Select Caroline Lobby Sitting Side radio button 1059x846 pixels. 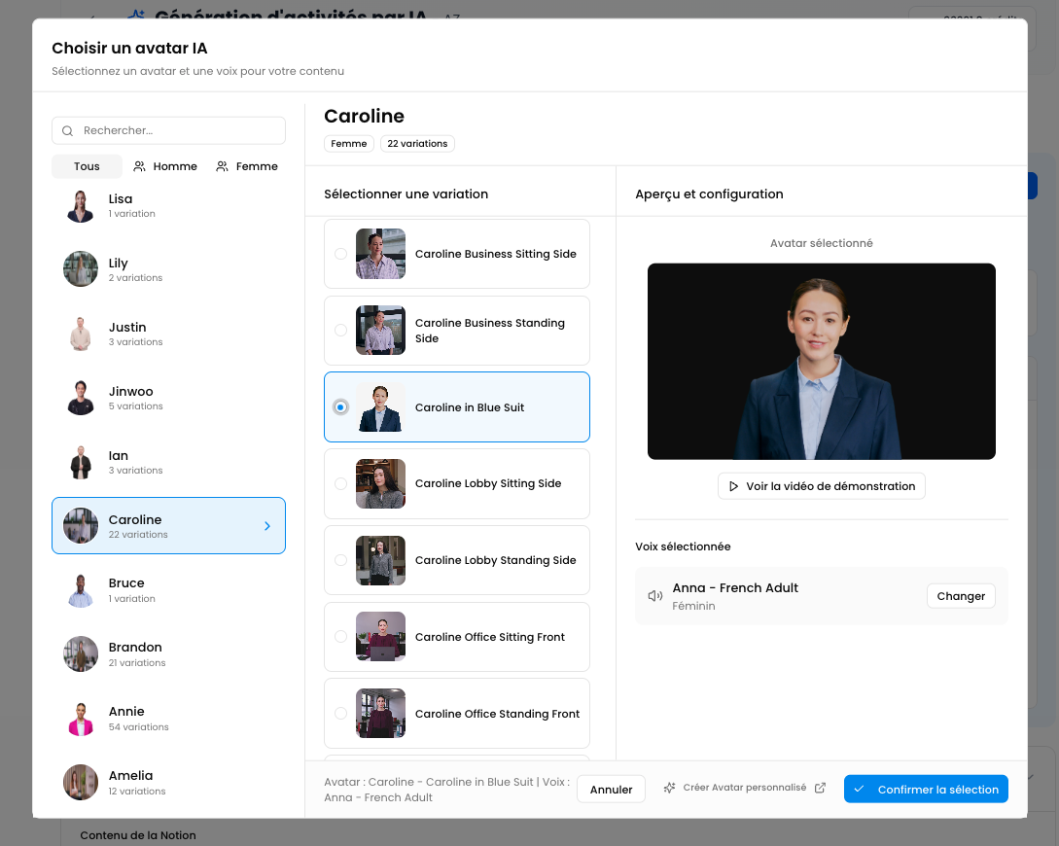[340, 483]
